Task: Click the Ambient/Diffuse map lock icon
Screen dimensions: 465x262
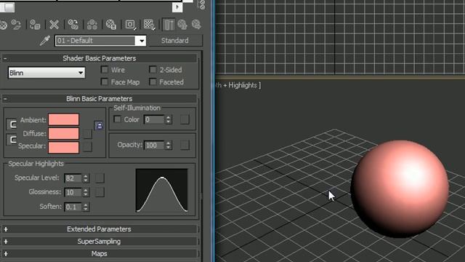Action: click(x=100, y=126)
